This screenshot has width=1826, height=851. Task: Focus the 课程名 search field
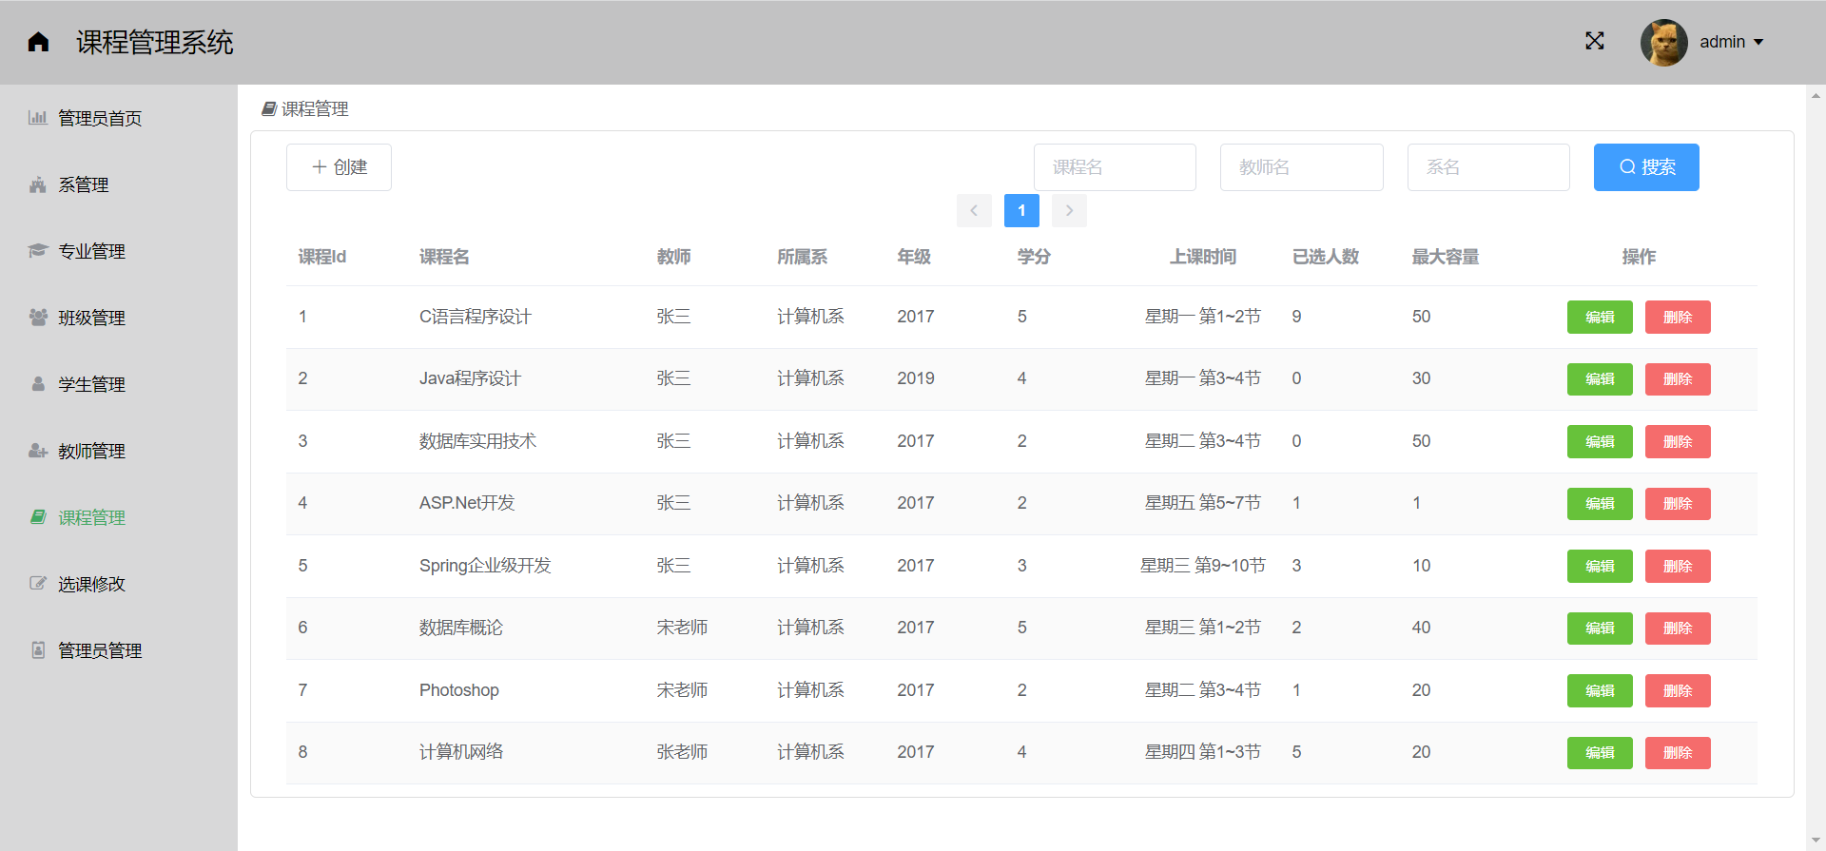pyautogui.click(x=1115, y=167)
